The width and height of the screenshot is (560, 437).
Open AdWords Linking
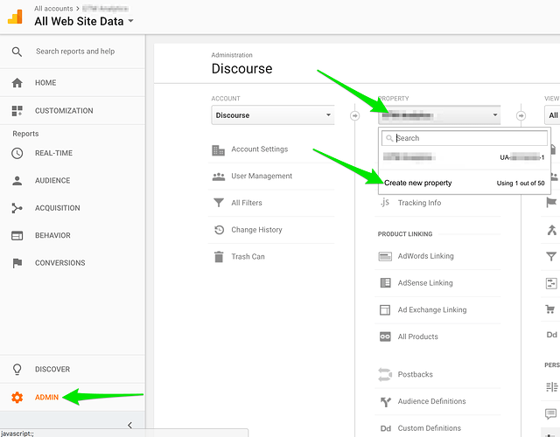click(x=426, y=256)
